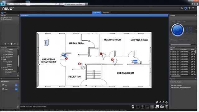Remove view with minus icon in View List

(8, 44)
